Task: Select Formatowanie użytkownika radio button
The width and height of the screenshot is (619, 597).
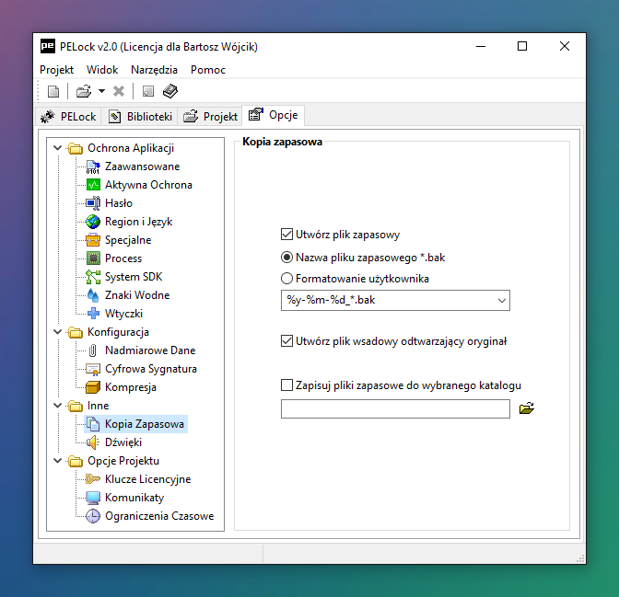Action: 286,278
